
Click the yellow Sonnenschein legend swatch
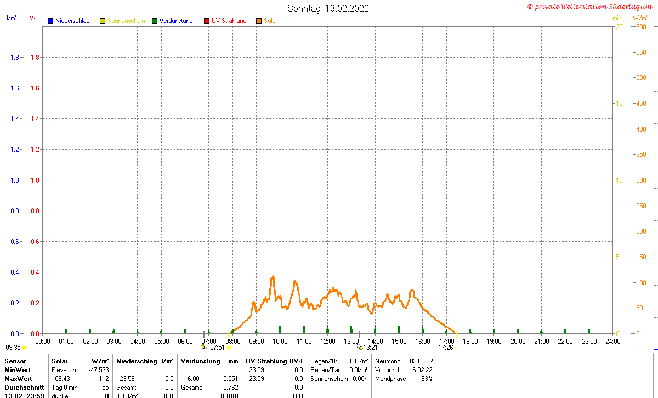point(103,21)
